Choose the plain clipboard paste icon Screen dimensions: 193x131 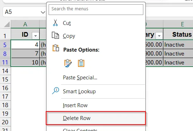click(x=81, y=63)
